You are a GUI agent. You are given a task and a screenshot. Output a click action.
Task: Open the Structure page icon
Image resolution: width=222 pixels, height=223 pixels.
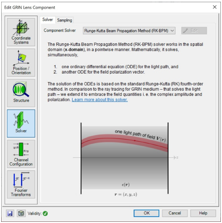pyautogui.click(x=21, y=93)
